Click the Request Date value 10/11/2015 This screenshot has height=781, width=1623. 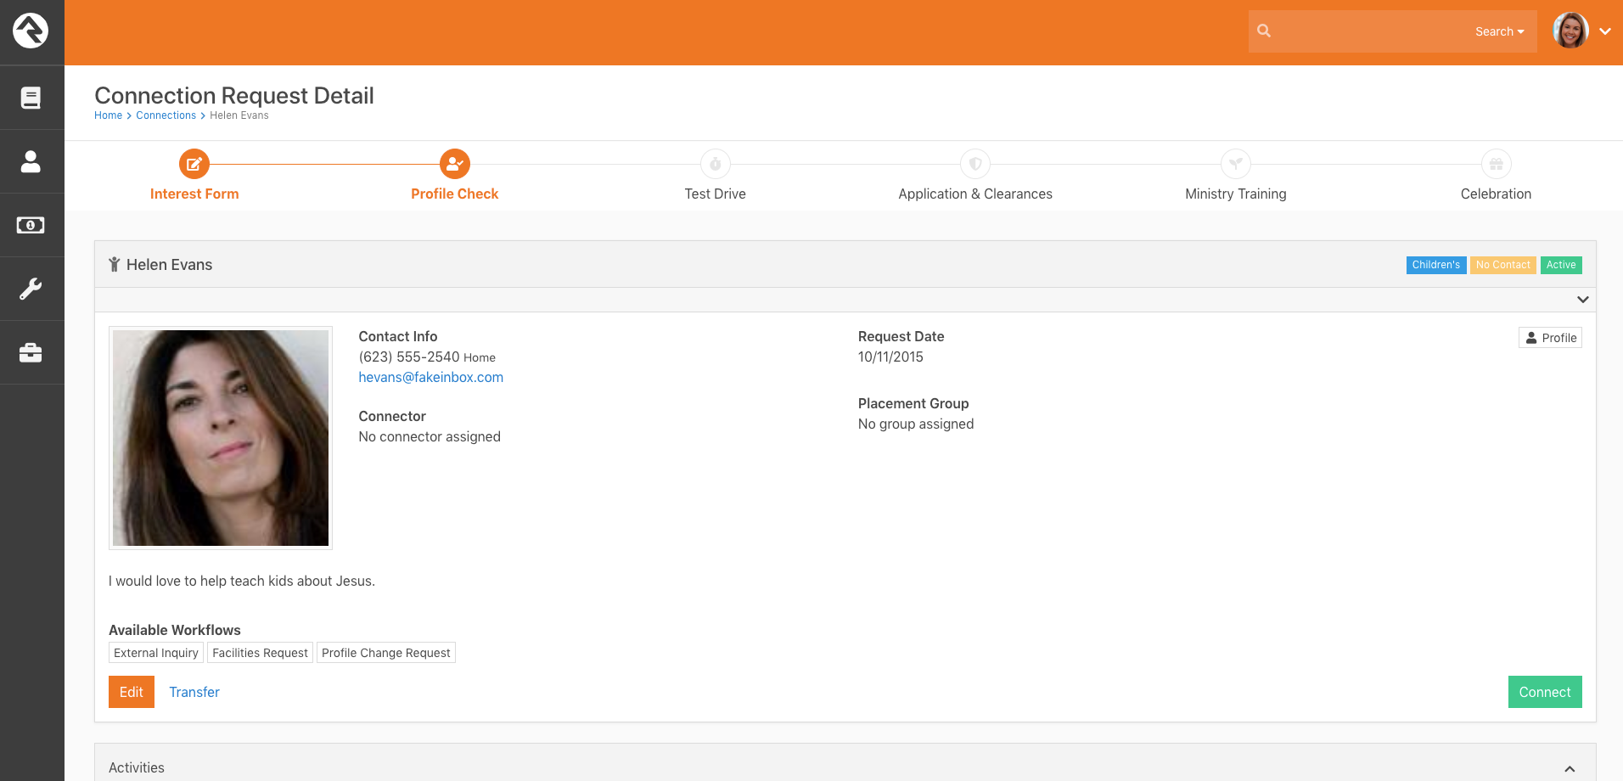(x=890, y=357)
